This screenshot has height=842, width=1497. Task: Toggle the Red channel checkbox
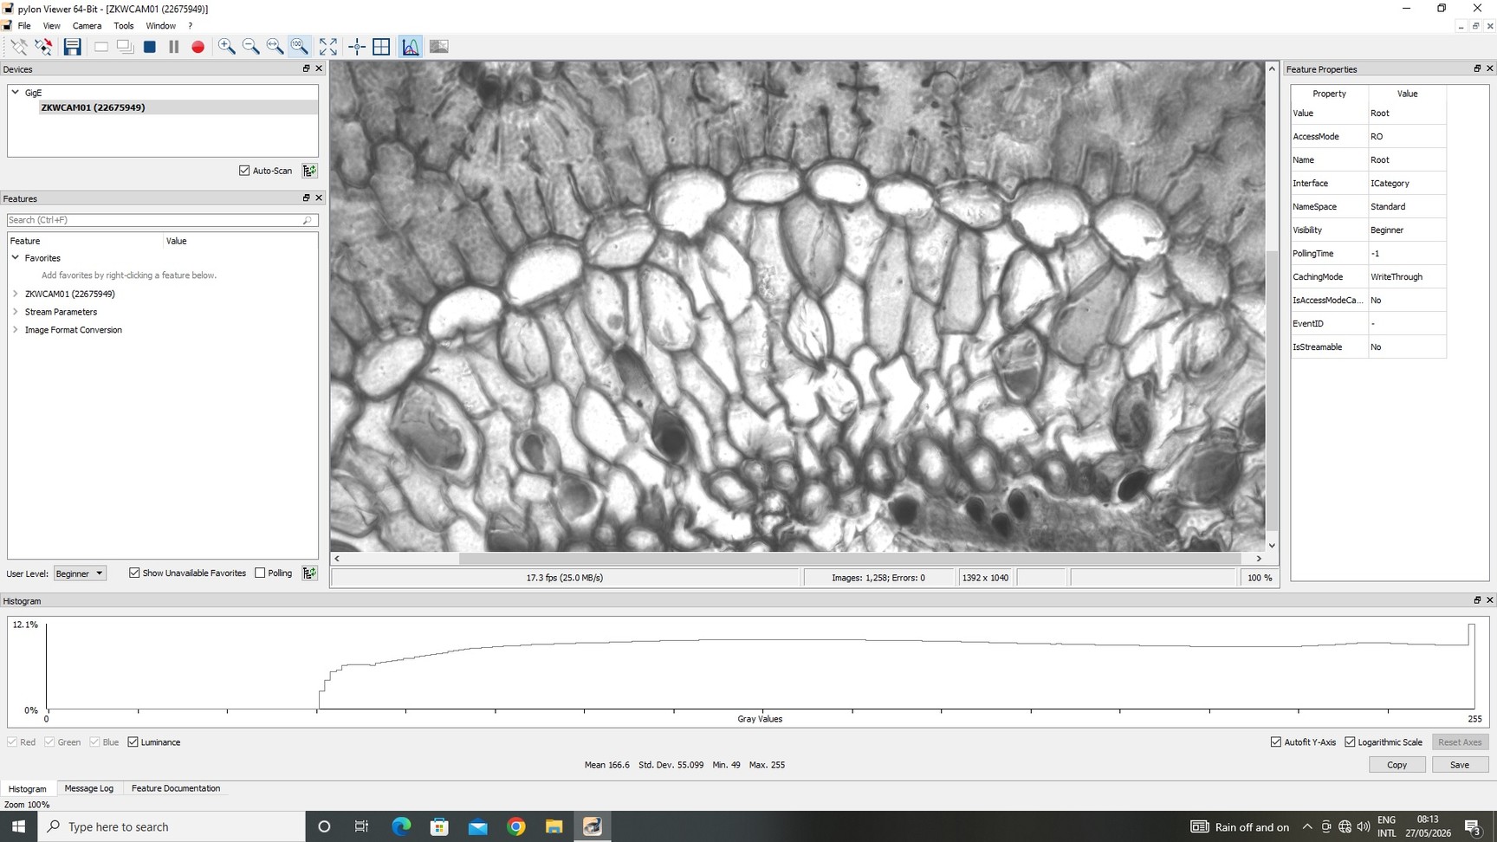[12, 742]
